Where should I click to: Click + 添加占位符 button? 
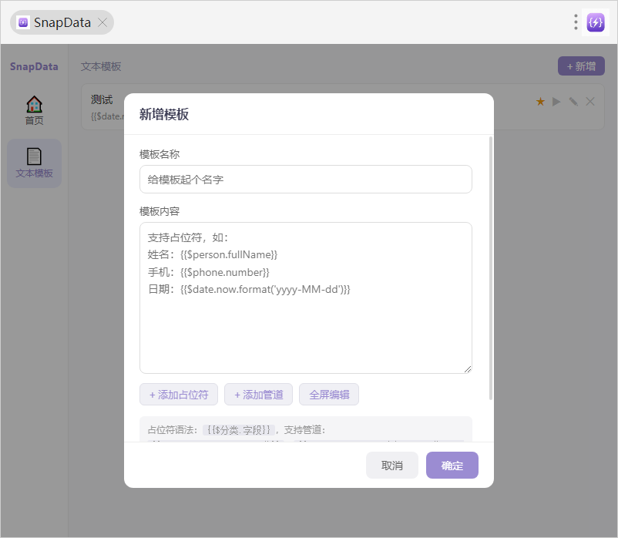point(179,394)
